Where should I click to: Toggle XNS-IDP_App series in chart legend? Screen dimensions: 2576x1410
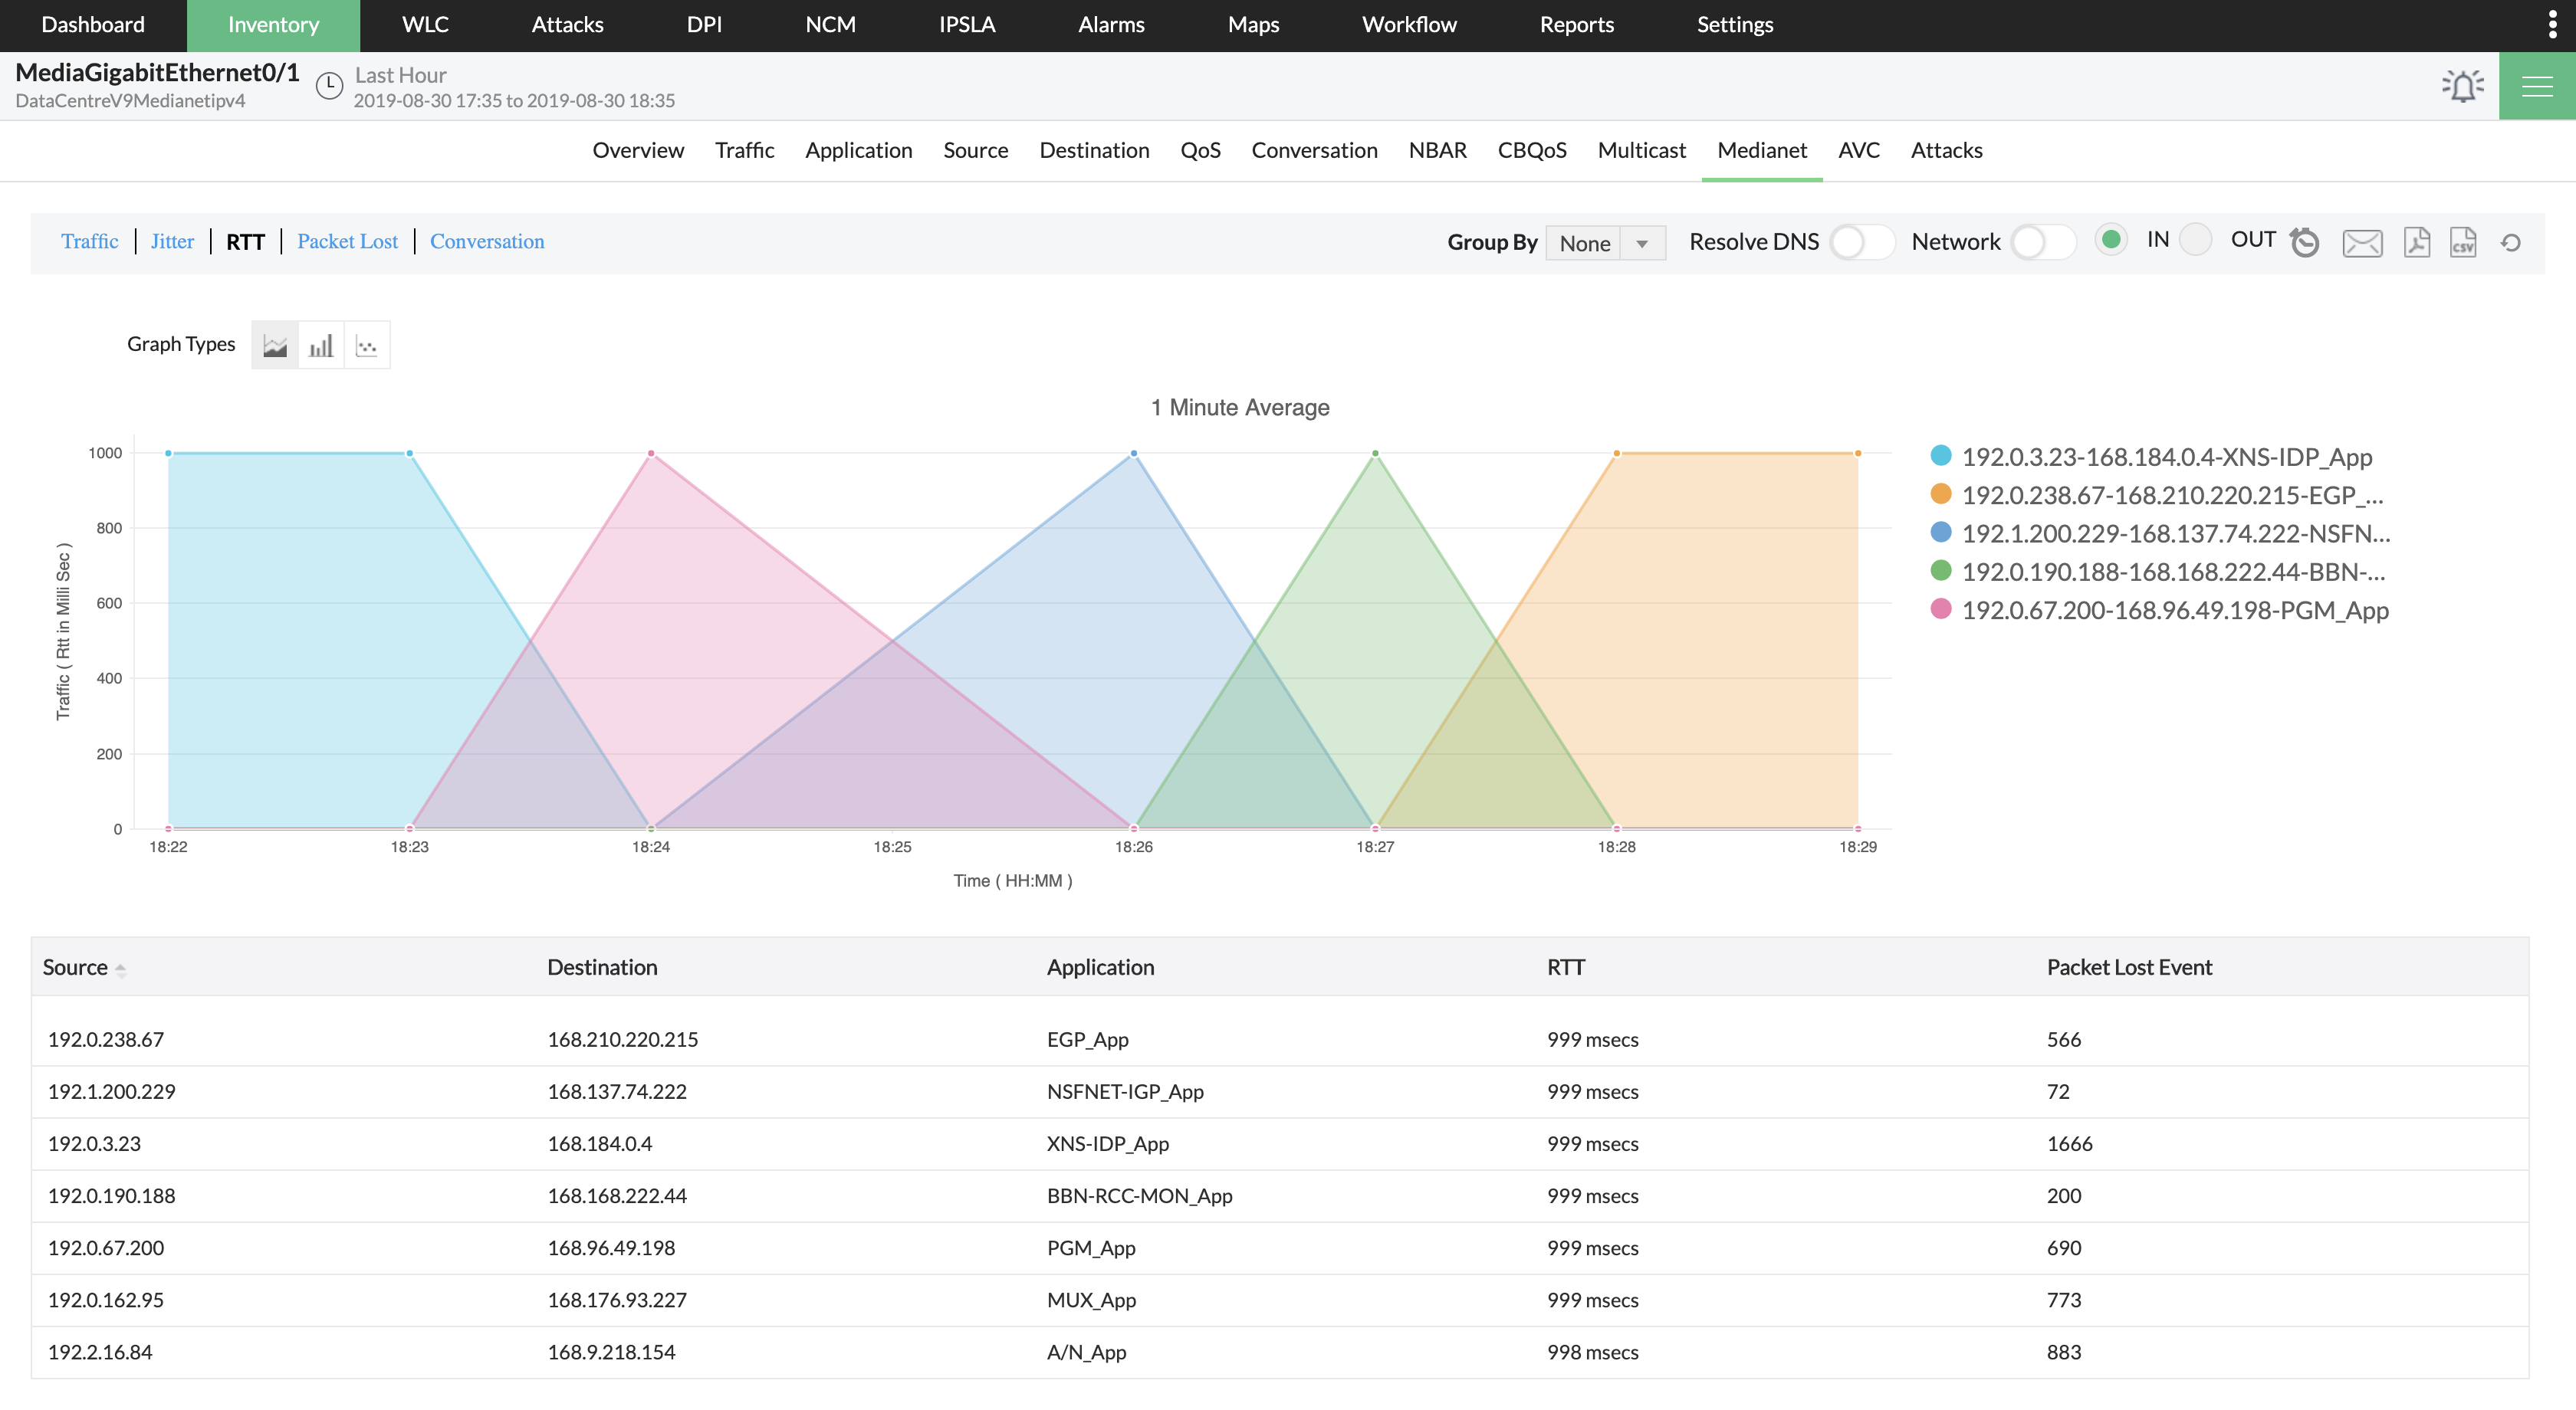coord(2165,457)
